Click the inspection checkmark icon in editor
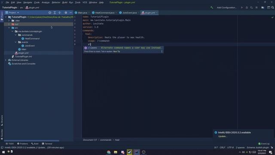The width and height of the screenshot is (275, 155). click(272, 18)
